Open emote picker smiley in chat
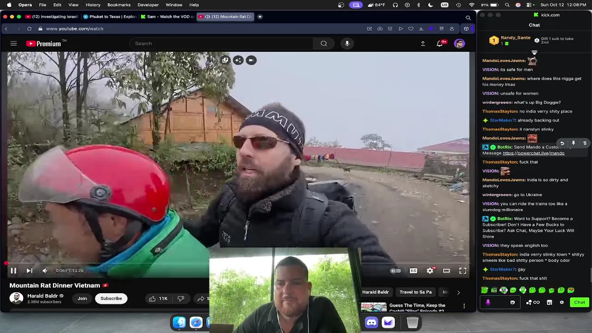Screen dimensions: 592x333 click(512, 302)
